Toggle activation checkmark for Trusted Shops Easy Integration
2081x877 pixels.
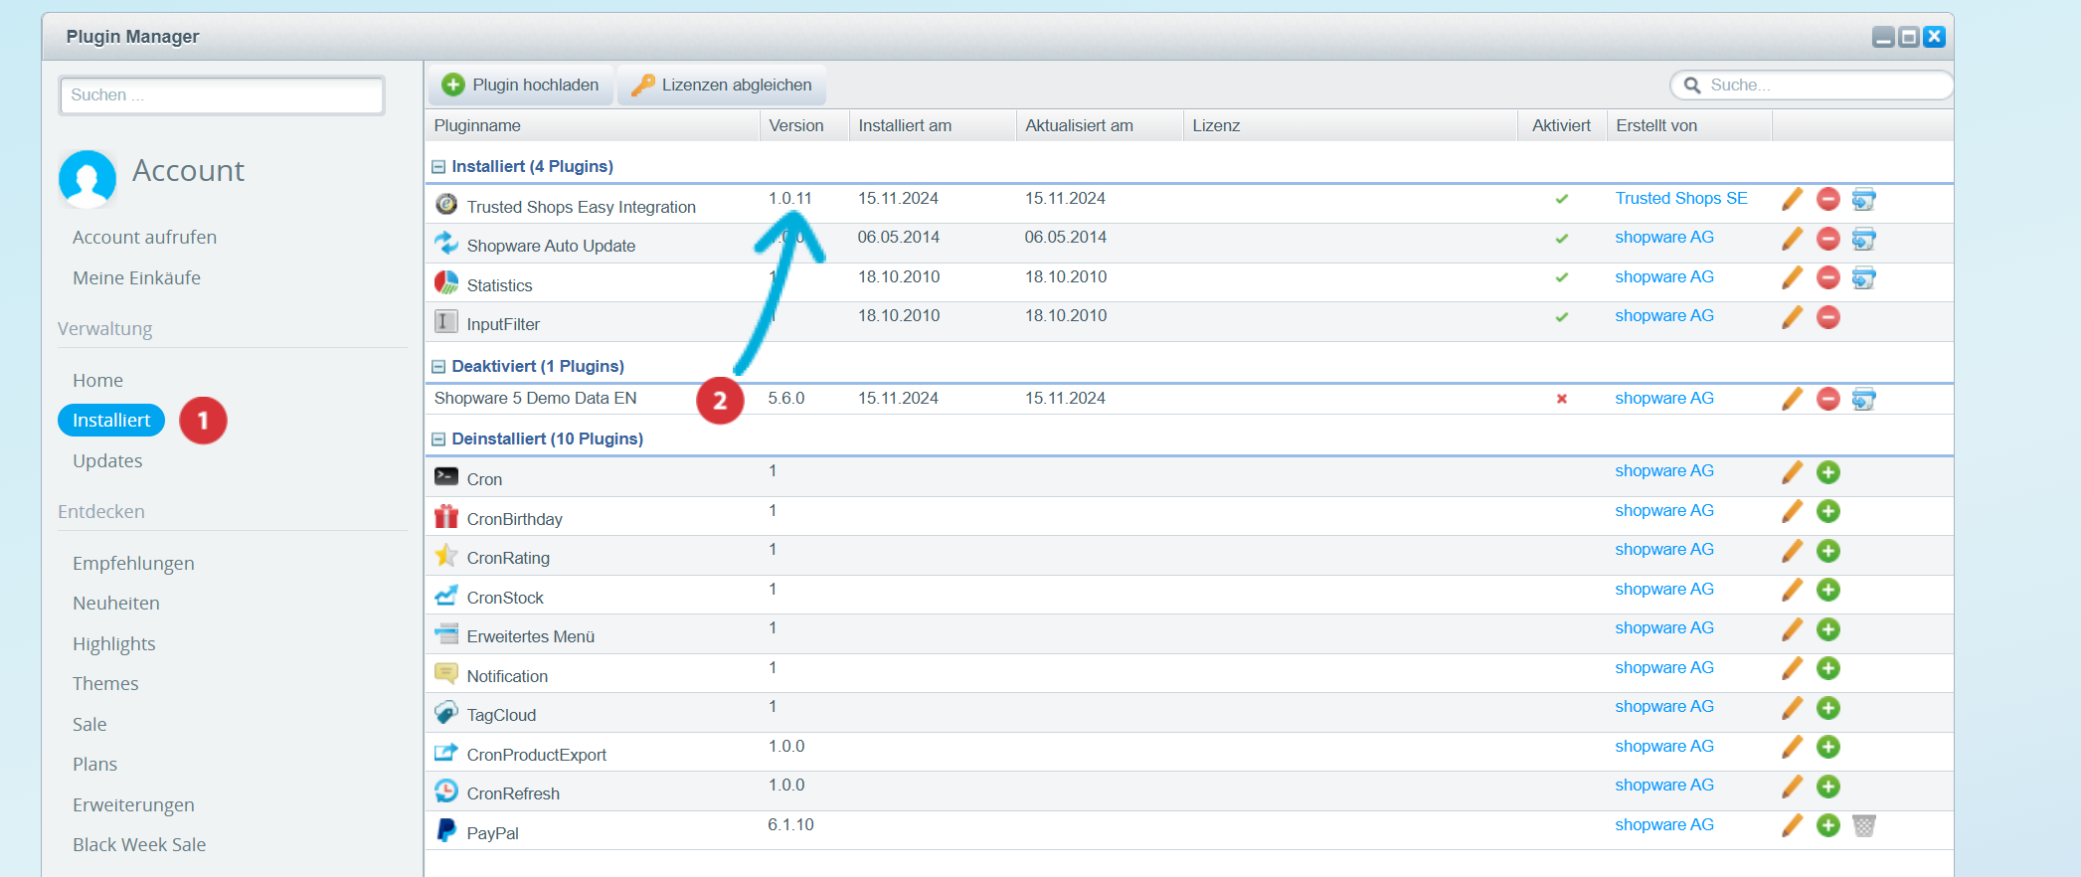pyautogui.click(x=1562, y=199)
